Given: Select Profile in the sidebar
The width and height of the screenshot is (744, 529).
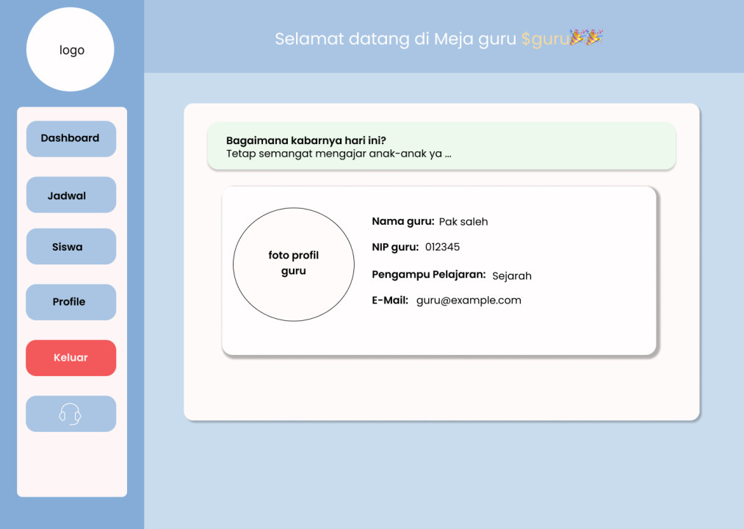Looking at the screenshot, I should point(71,302).
